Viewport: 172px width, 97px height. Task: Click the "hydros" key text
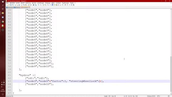click(x=25, y=75)
